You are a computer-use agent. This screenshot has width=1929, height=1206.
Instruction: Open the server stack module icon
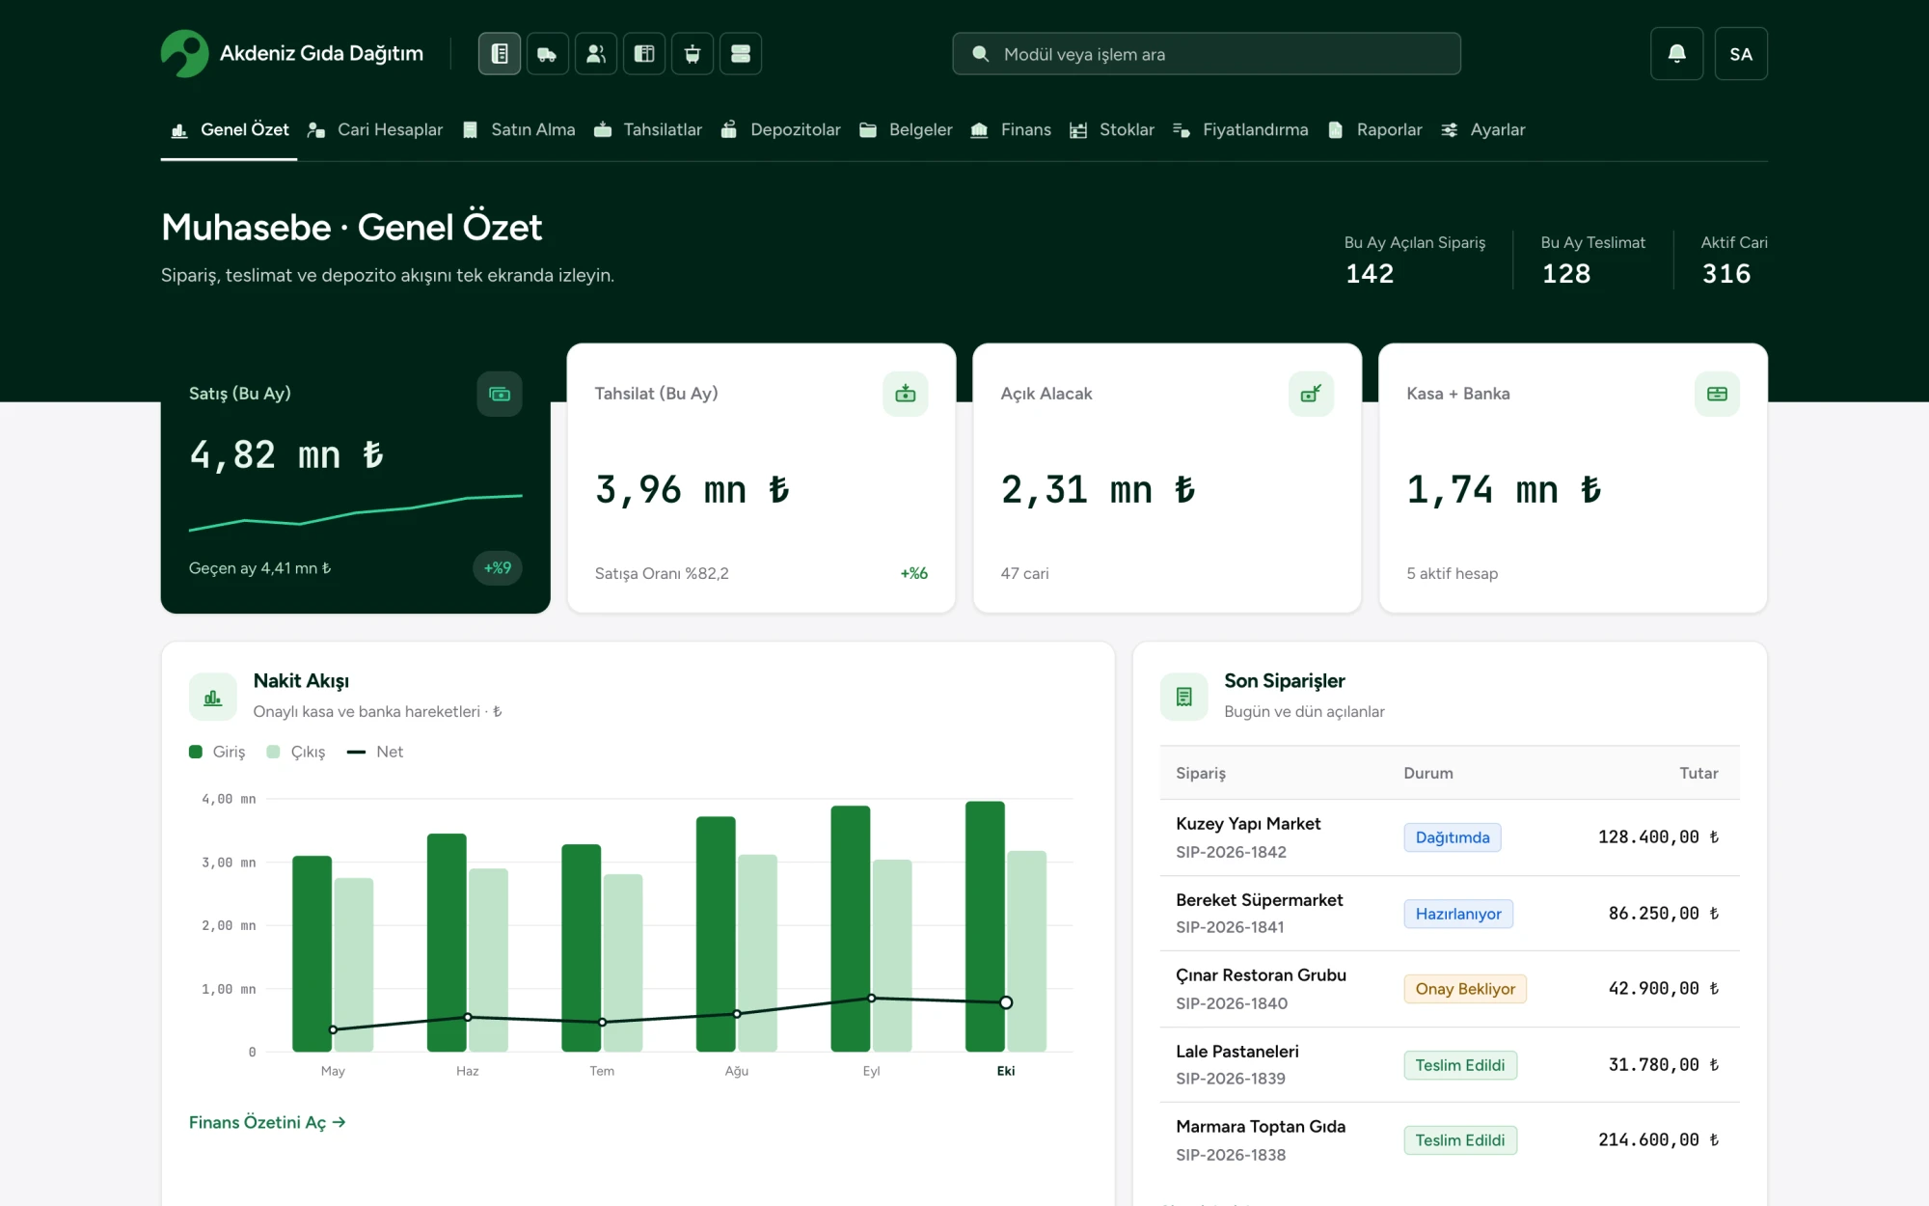(741, 54)
